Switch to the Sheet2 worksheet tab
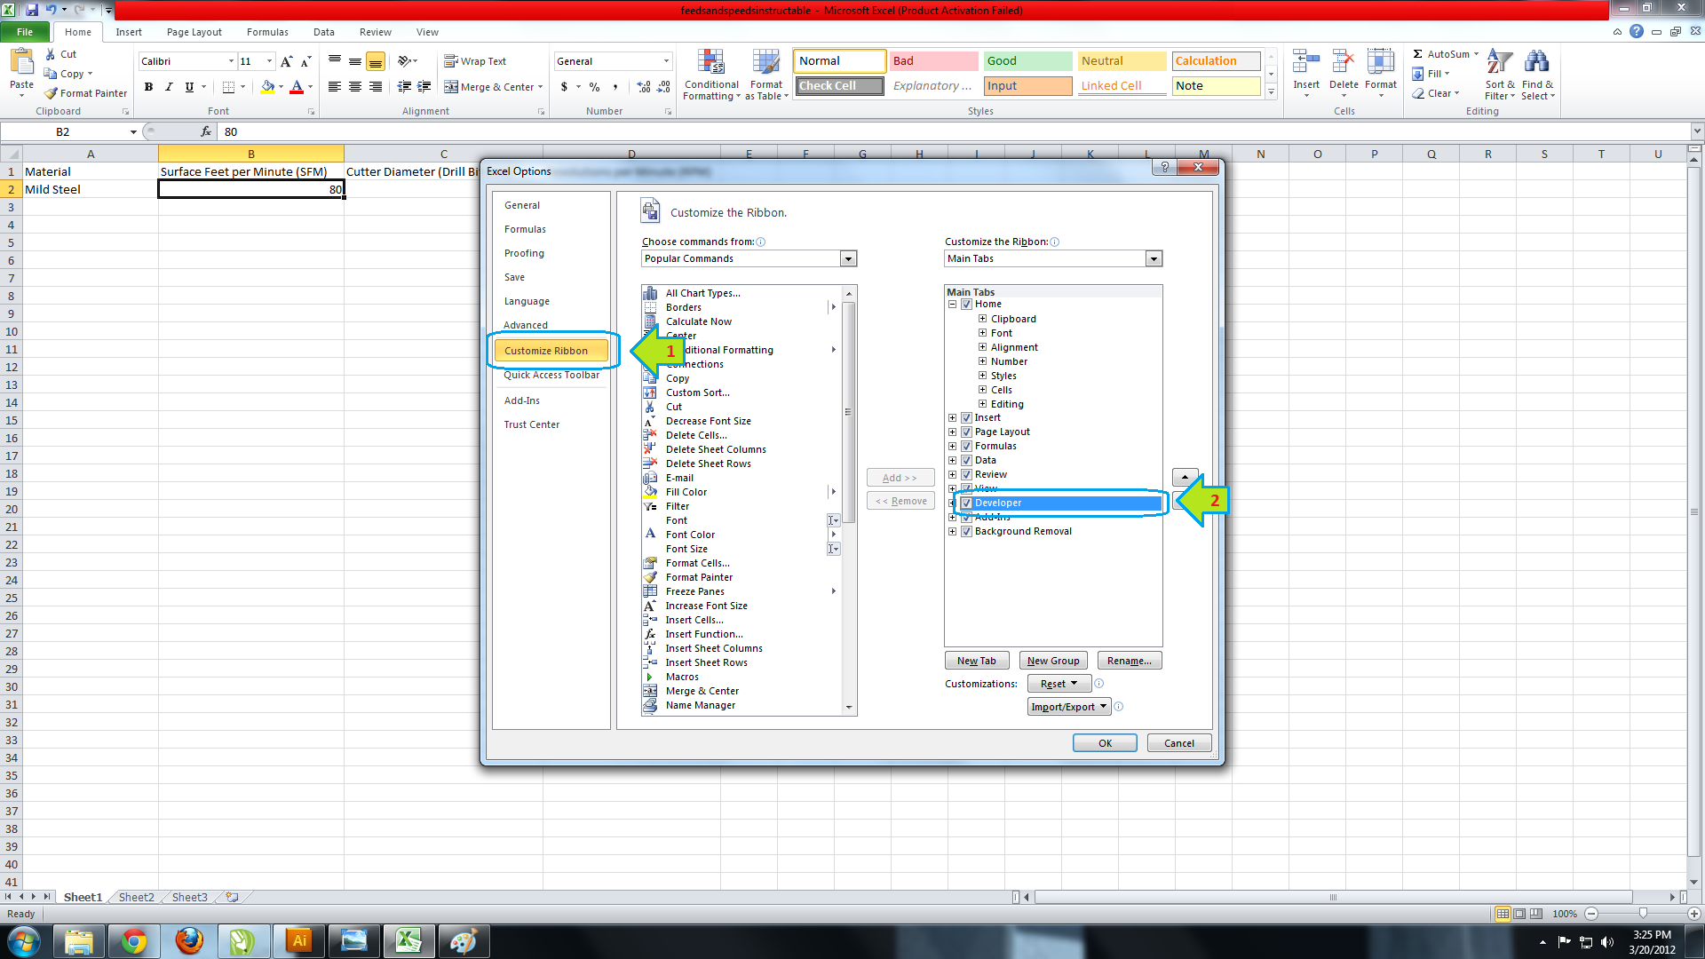This screenshot has width=1705, height=959. click(x=136, y=897)
